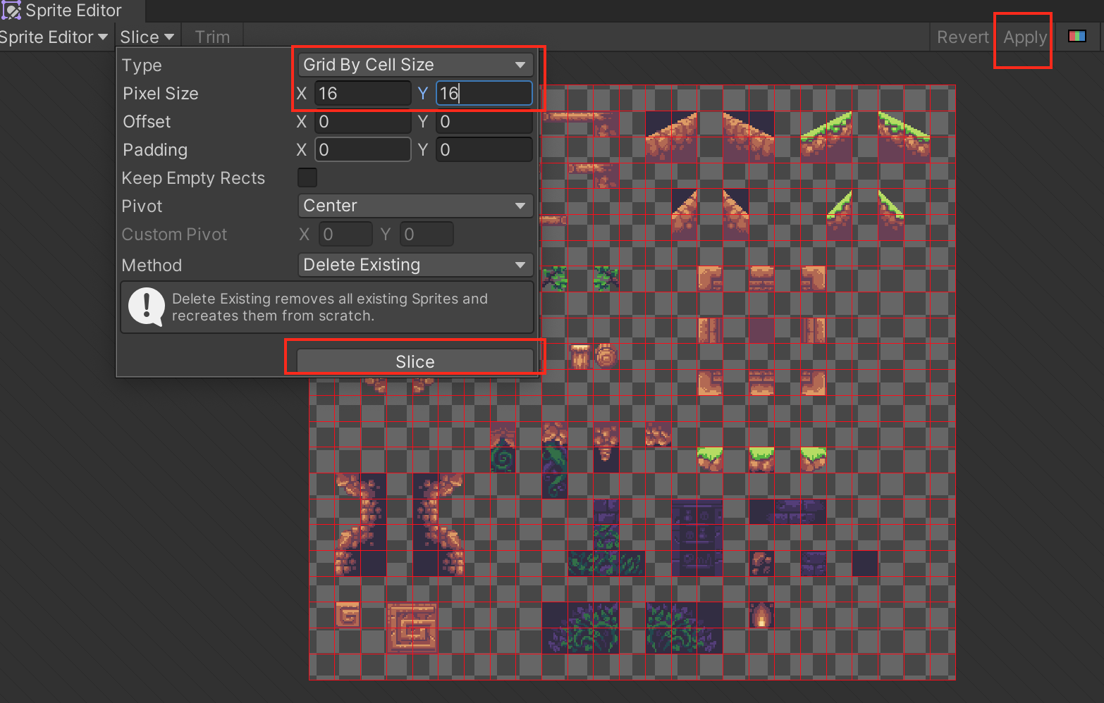Select the small spiral stone block sprite
Viewport: 1104px width, 703px height.
tap(348, 615)
